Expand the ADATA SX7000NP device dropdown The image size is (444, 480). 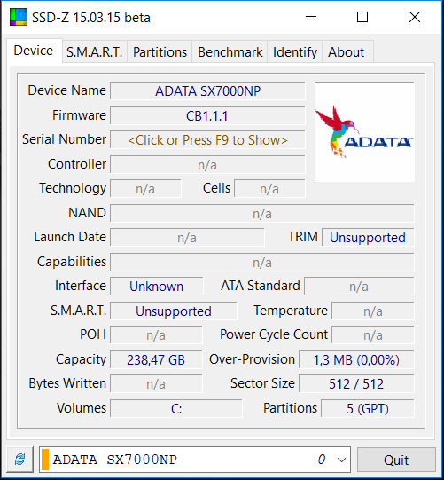[x=341, y=460]
